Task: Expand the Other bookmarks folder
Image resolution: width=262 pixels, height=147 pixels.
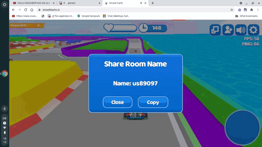Action: [246, 16]
